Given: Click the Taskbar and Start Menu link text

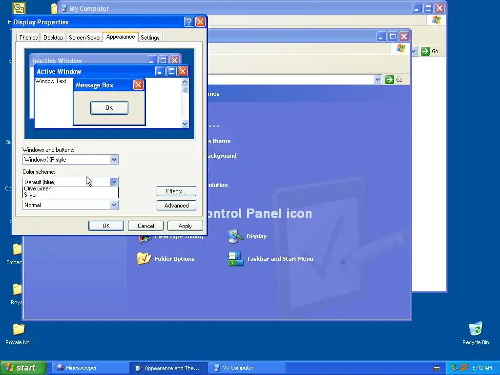Looking at the screenshot, I should point(280,259).
